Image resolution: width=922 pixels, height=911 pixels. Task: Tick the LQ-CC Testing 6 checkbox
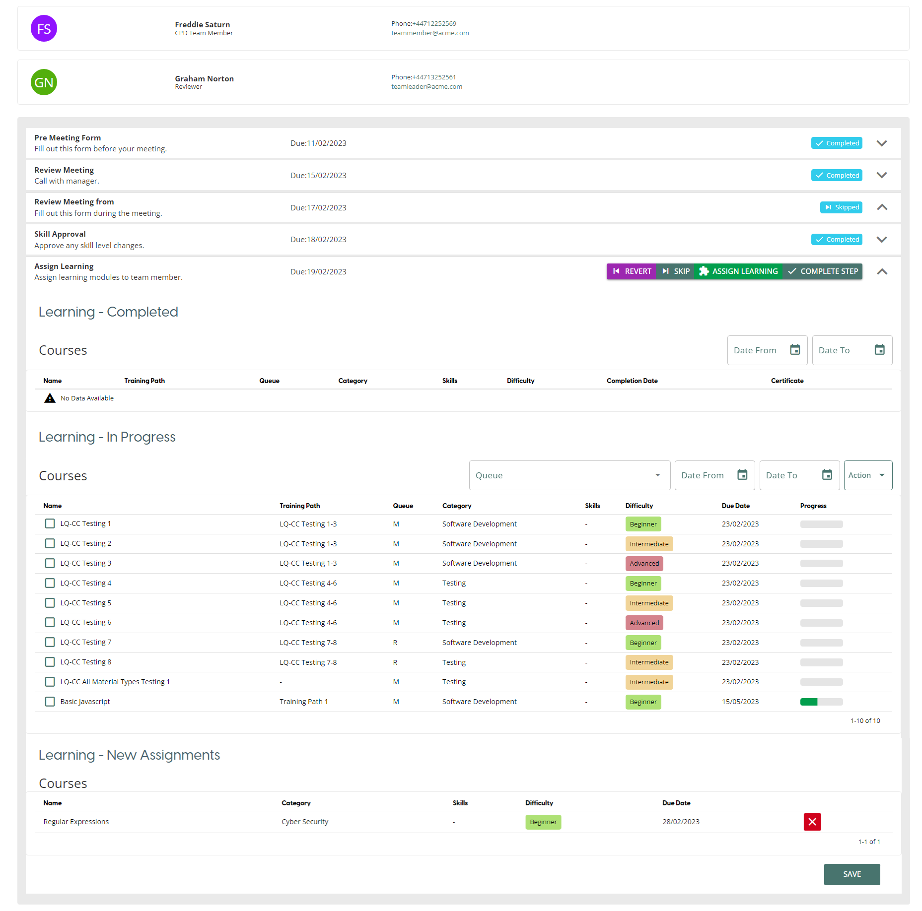[50, 622]
